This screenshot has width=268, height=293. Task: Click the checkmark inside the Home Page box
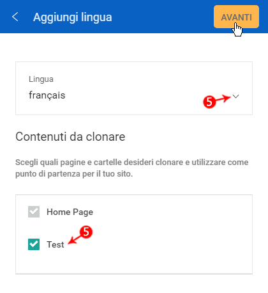[34, 212]
